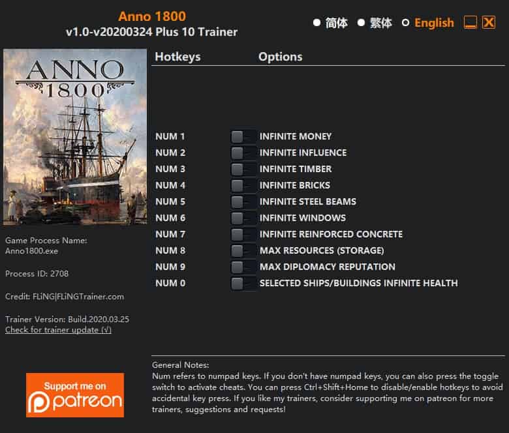Select the English language radio button
This screenshot has width=509, height=433.
405,23
